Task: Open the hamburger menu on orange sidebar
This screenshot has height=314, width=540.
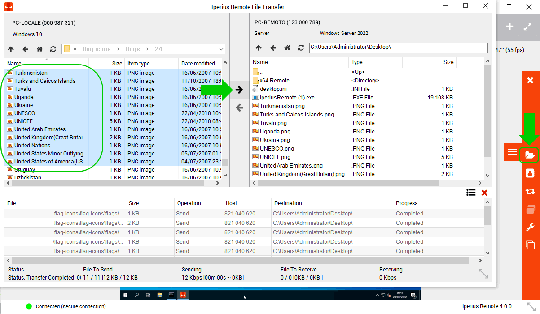Action: click(512, 152)
